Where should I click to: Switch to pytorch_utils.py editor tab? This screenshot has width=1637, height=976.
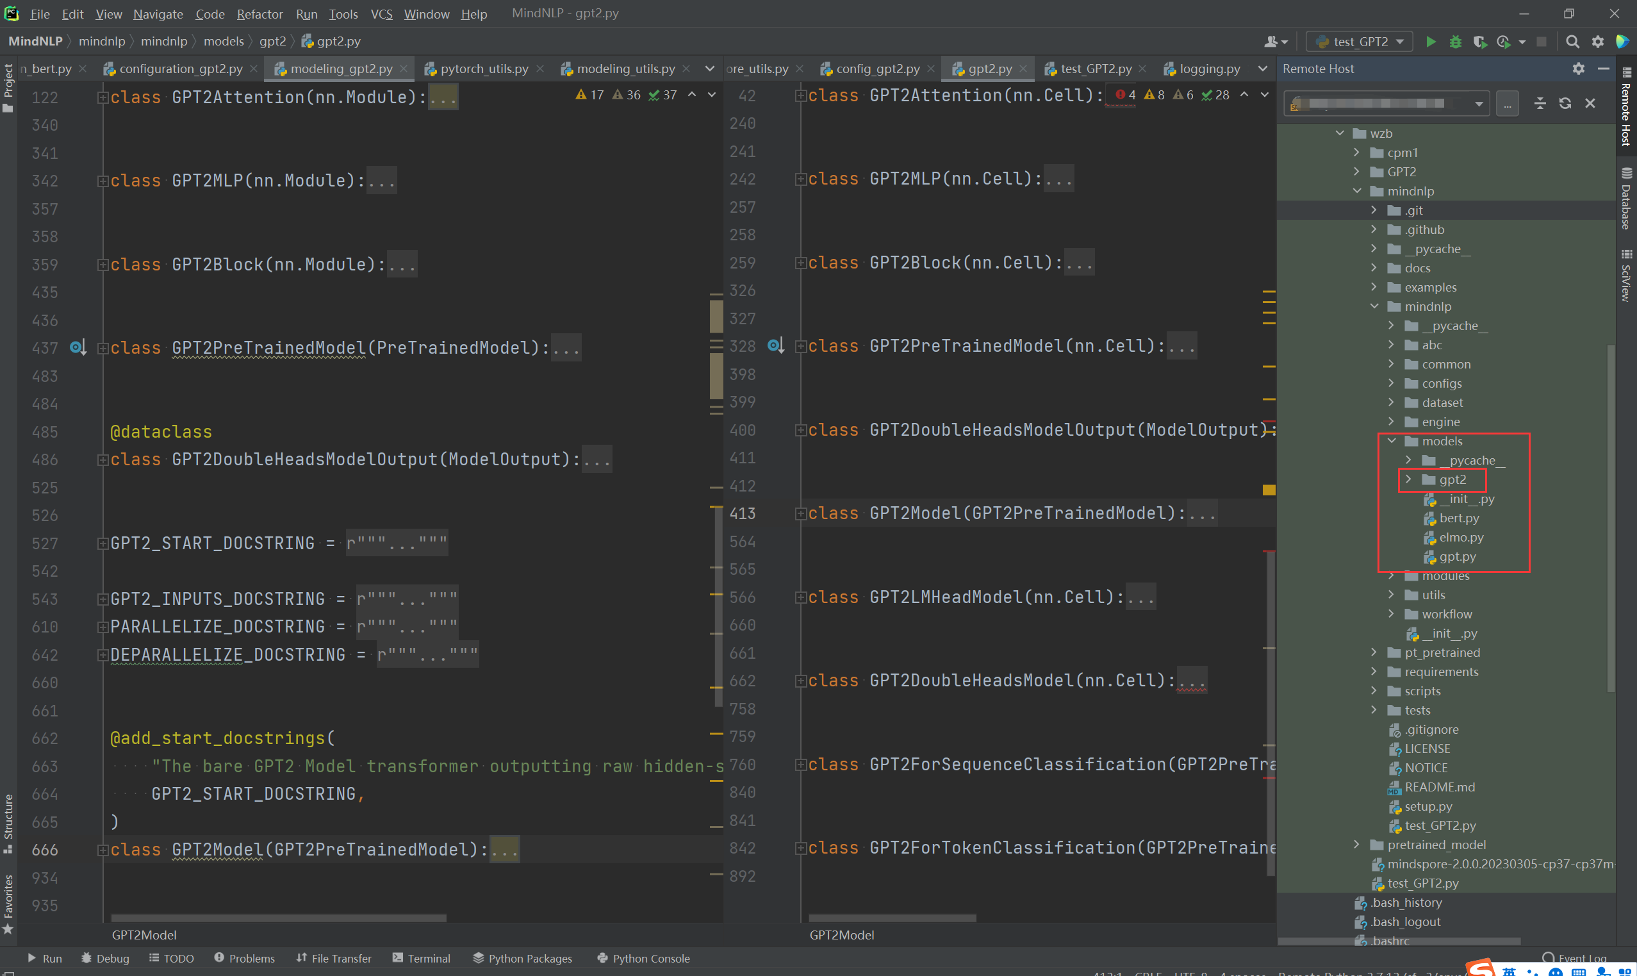click(x=483, y=69)
